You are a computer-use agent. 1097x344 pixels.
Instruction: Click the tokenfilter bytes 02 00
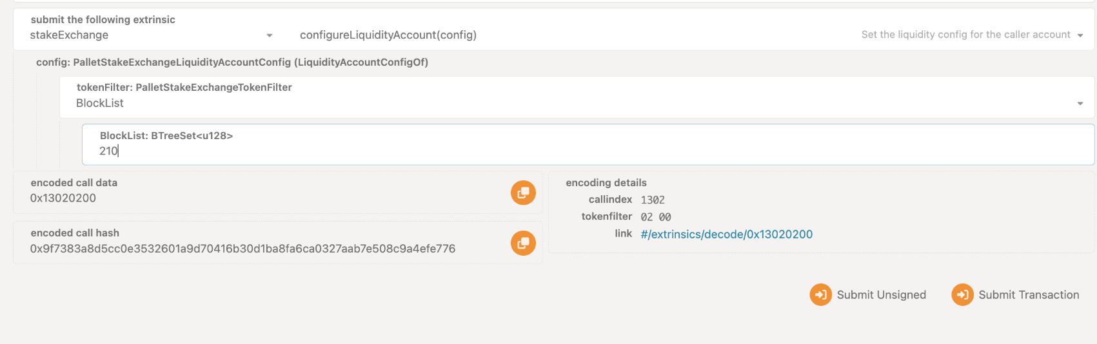tap(656, 217)
